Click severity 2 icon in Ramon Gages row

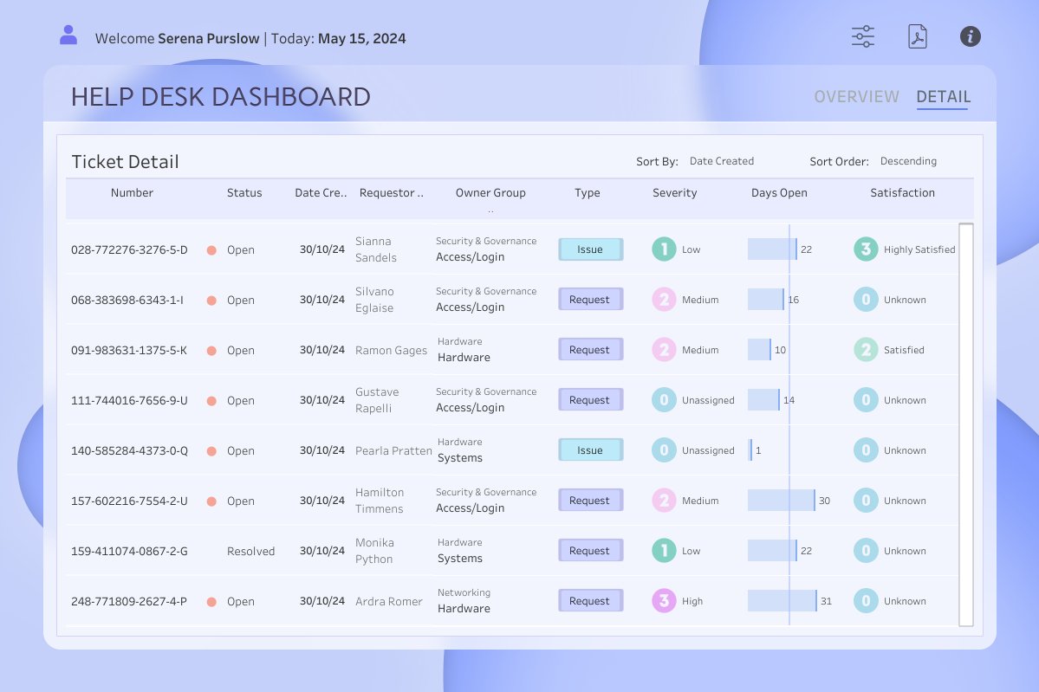pyautogui.click(x=664, y=350)
